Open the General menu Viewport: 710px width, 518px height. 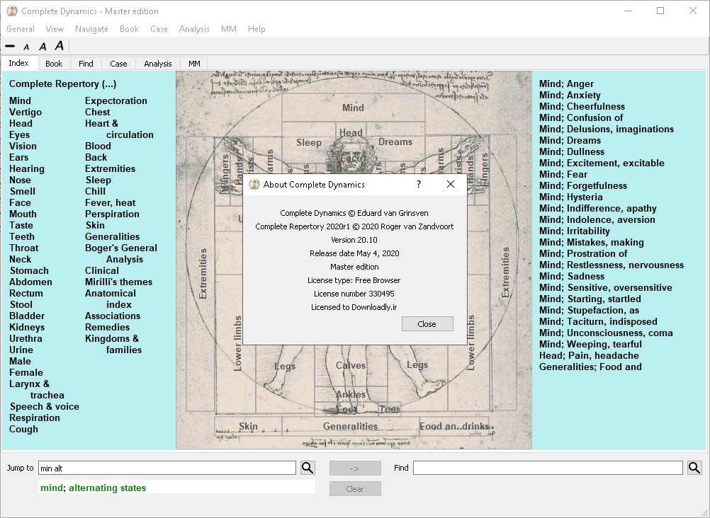click(21, 29)
